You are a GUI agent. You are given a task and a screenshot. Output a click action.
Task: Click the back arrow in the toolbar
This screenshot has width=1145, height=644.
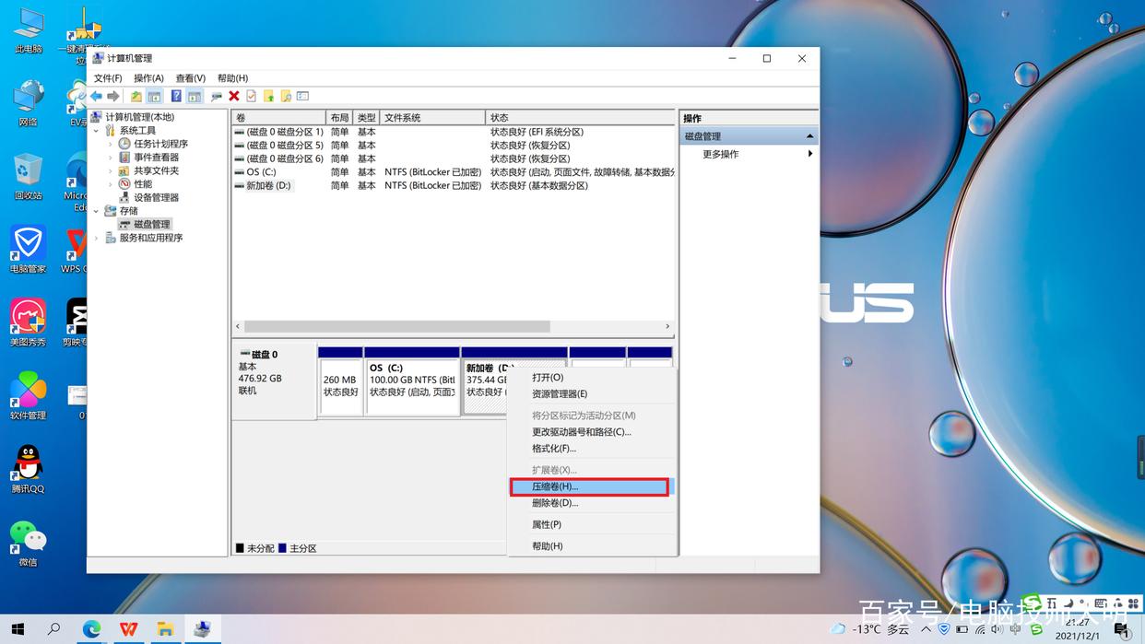coord(96,96)
